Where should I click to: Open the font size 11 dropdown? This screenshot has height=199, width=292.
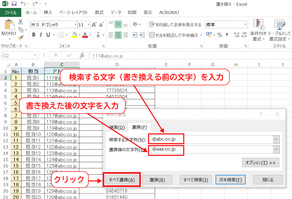pyautogui.click(x=89, y=25)
